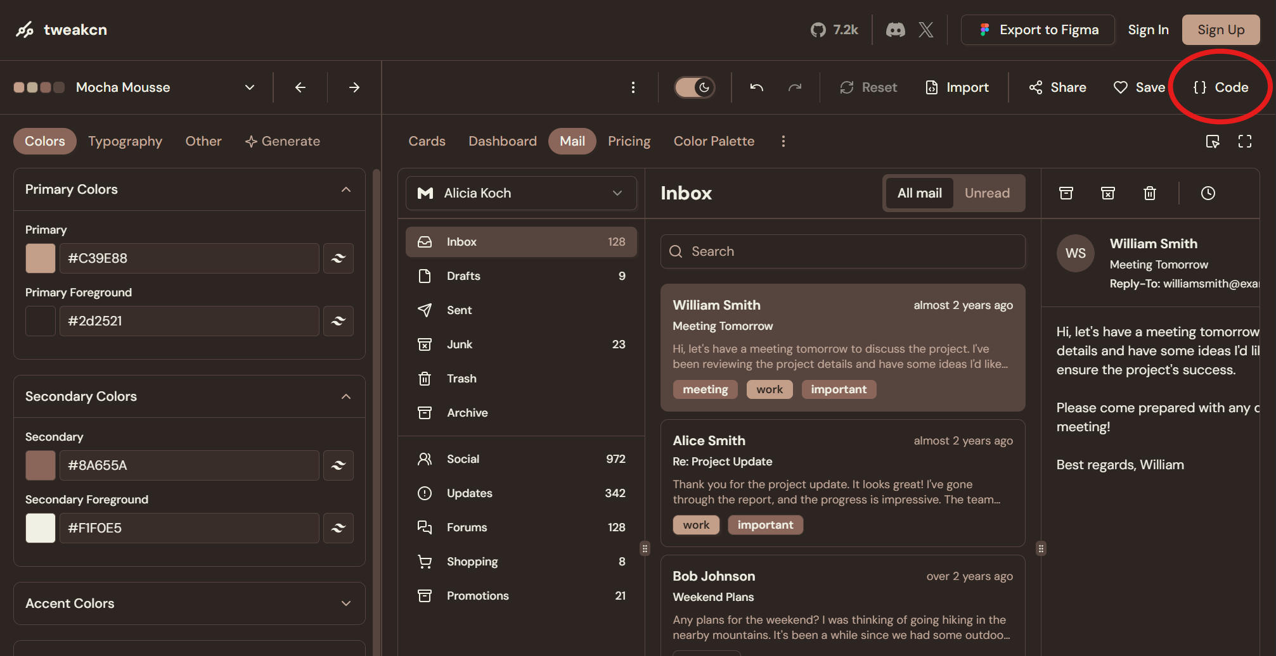Edit the Primary hex value field
Screen dimensions: 1276x656
[189, 258]
